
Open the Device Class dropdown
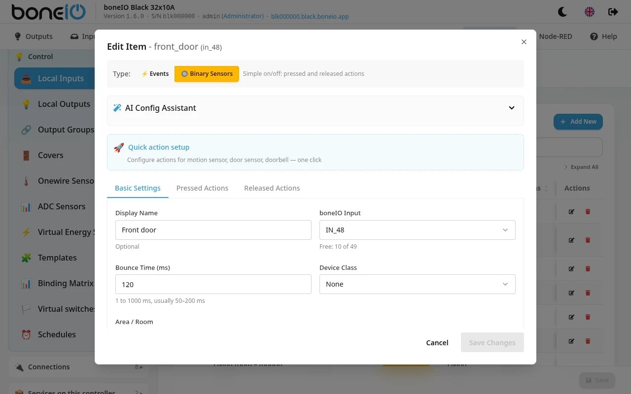point(418,284)
